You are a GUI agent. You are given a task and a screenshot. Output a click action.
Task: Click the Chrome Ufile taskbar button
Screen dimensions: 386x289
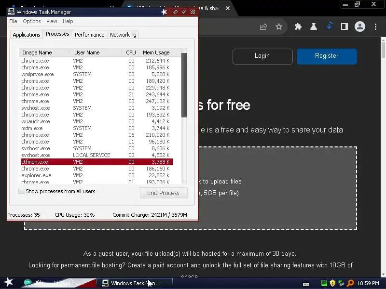(58, 283)
